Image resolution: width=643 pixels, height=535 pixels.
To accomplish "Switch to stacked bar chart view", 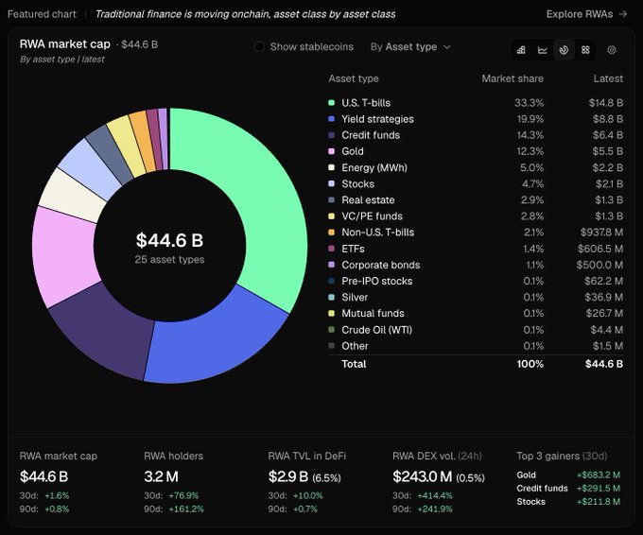I will pos(521,50).
